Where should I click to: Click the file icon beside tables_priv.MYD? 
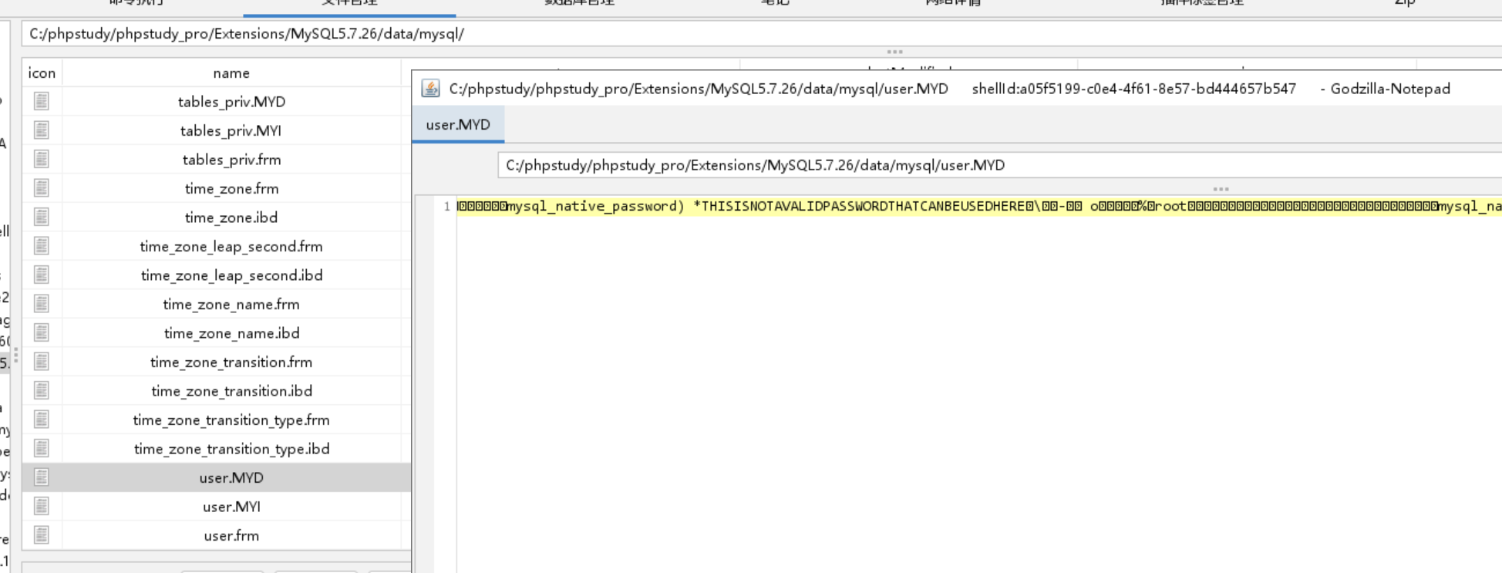click(42, 101)
